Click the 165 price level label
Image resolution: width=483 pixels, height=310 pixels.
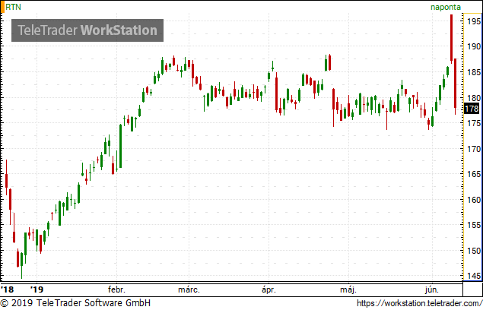coord(474,174)
